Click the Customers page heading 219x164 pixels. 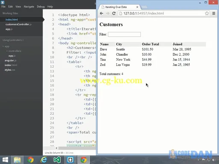point(111,24)
